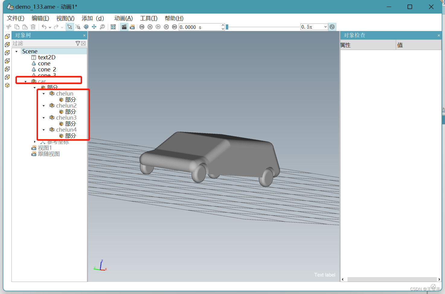Select the arrow selection tool
This screenshot has height=294, width=445.
tap(70, 27)
